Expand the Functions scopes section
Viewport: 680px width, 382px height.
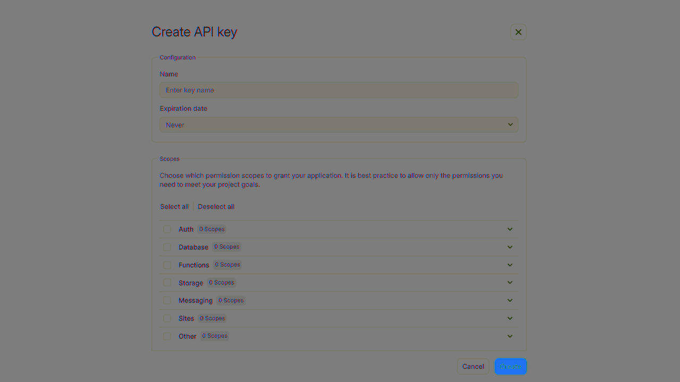tap(509, 265)
